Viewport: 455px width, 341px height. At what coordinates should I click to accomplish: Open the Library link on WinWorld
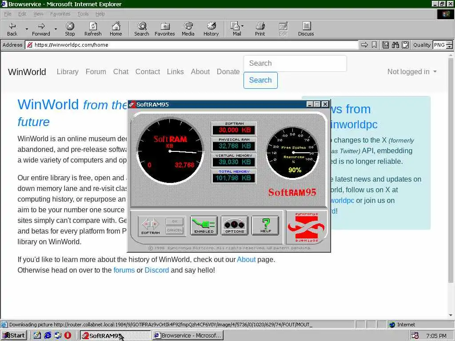[x=68, y=71]
